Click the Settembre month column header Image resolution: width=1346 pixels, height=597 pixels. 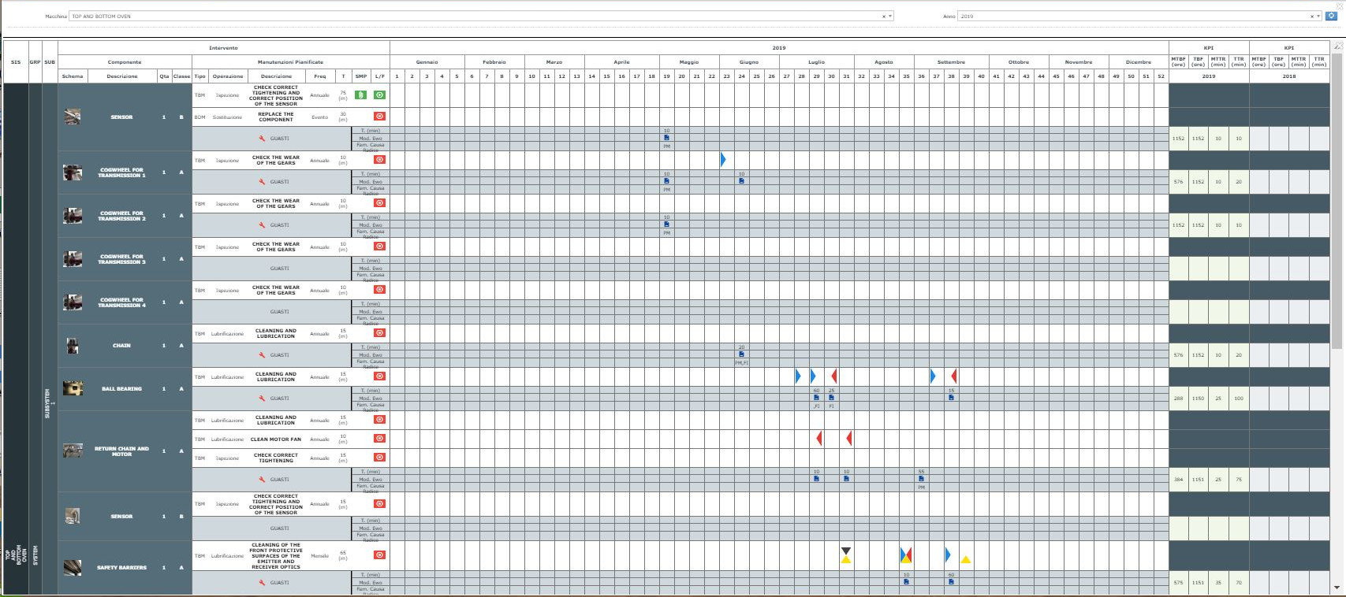click(951, 62)
